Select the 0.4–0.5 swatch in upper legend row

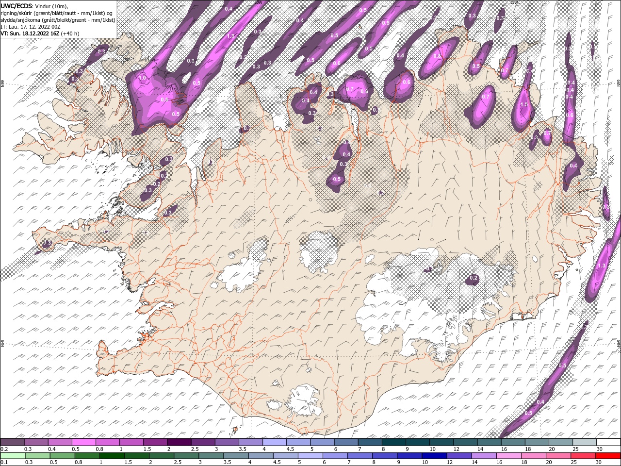pyautogui.click(x=60, y=442)
